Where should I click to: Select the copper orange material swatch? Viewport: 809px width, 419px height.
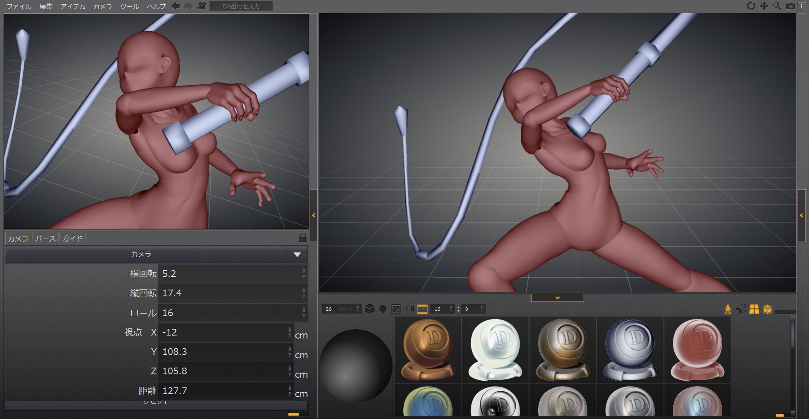pos(428,349)
